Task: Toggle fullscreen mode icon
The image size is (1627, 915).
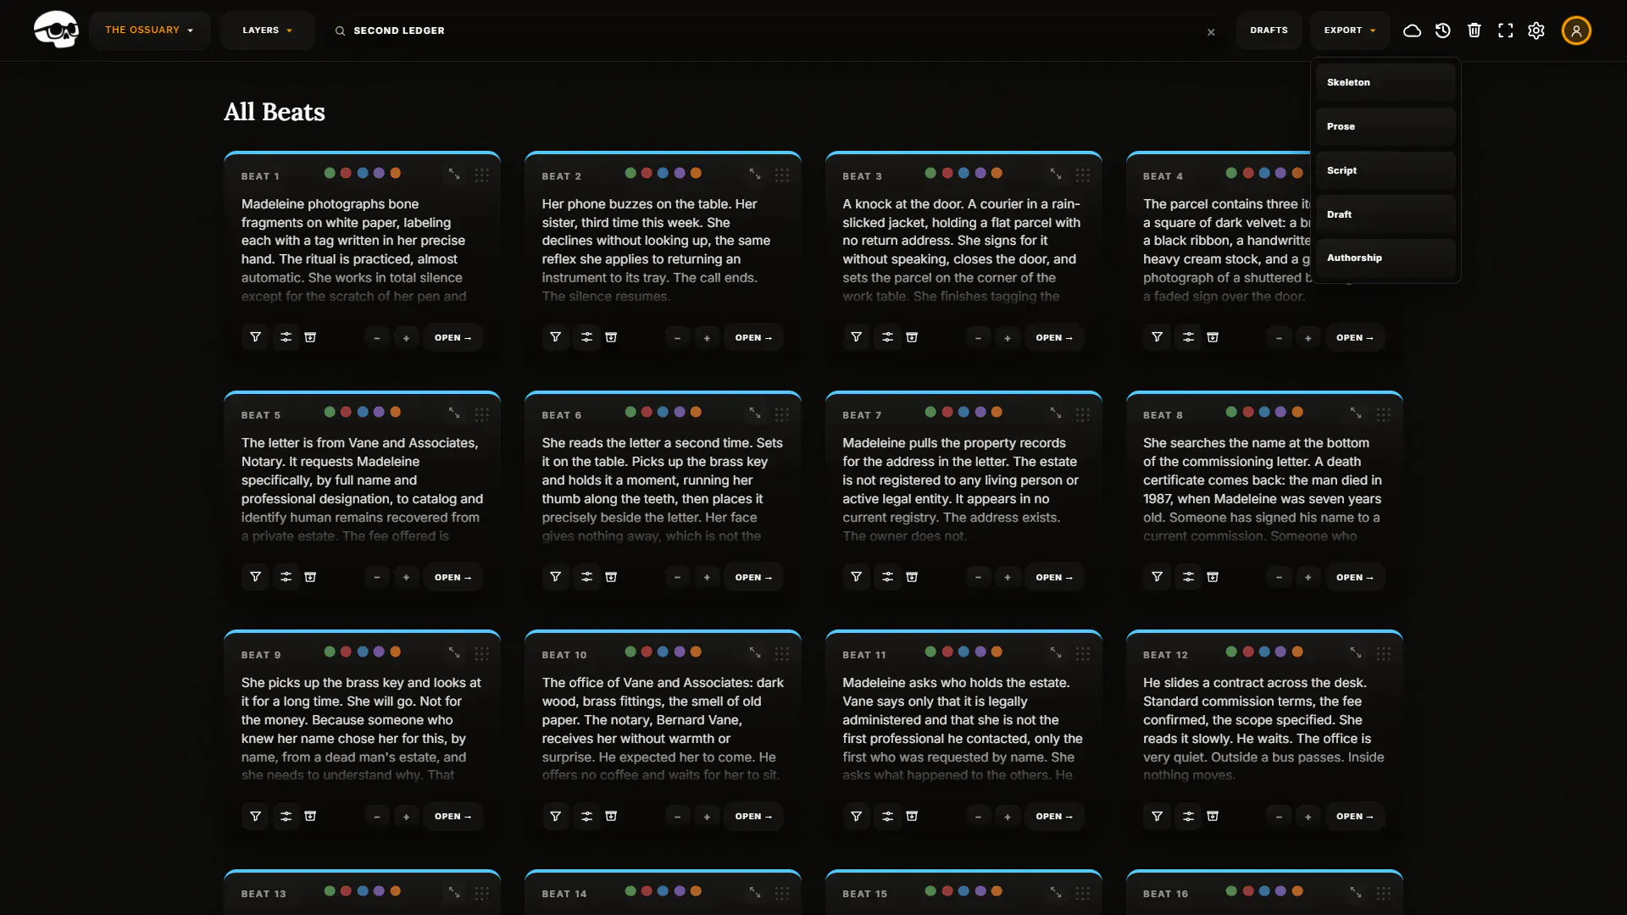Action: point(1506,30)
